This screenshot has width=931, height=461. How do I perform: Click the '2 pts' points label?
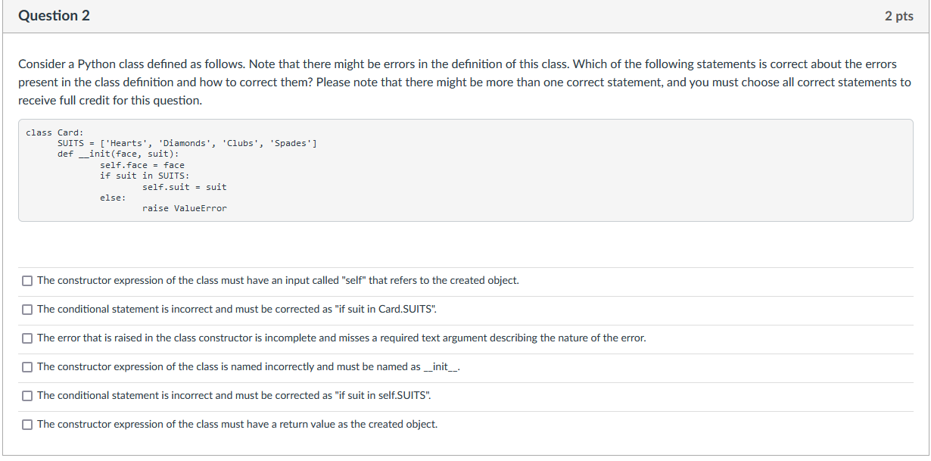898,17
